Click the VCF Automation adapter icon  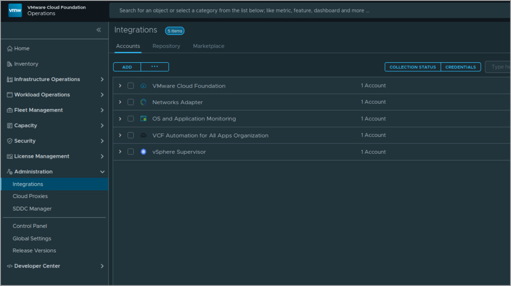(143, 135)
